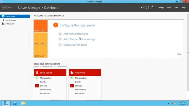Click the vertical scrollbar of dashboard

point(188,53)
